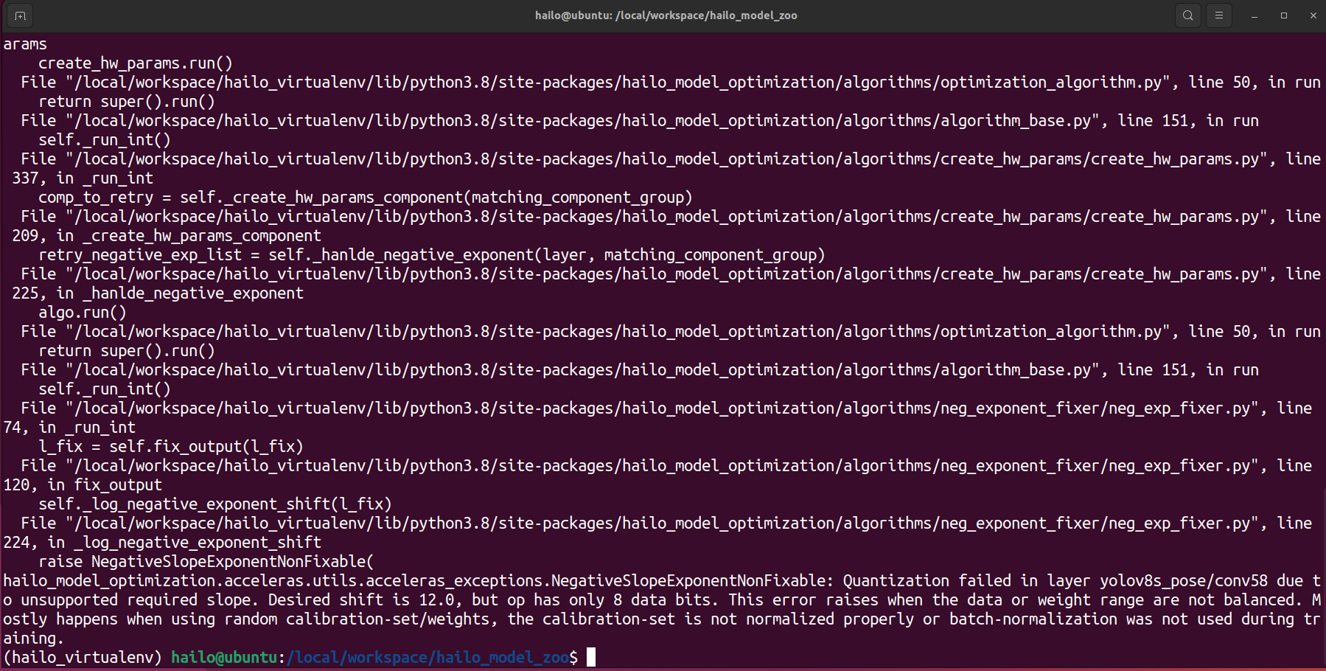Maximize the terminal window
The width and height of the screenshot is (1326, 671).
[1283, 15]
